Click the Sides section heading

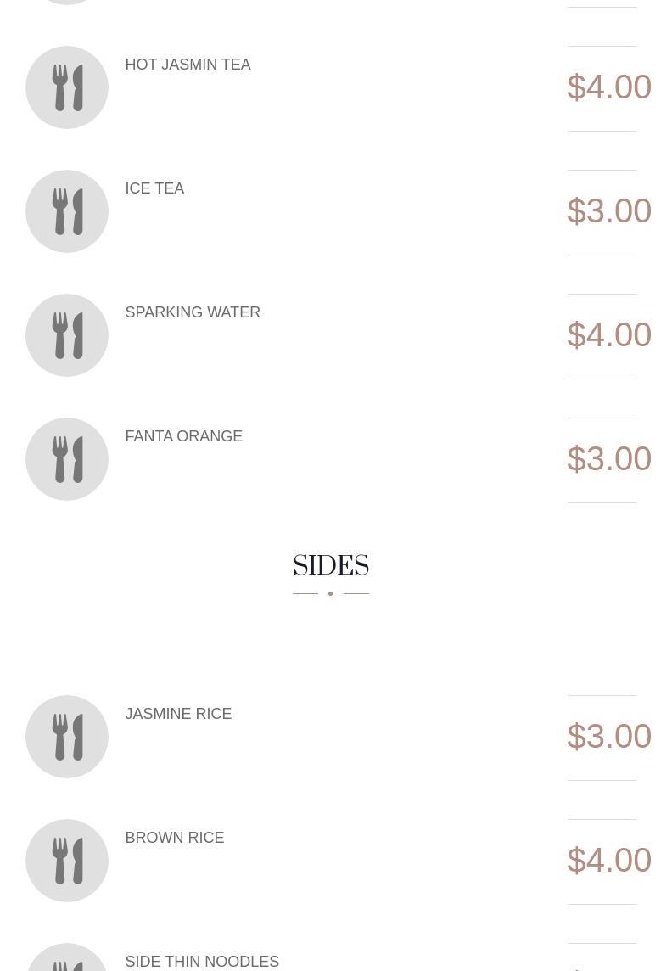[x=331, y=566]
